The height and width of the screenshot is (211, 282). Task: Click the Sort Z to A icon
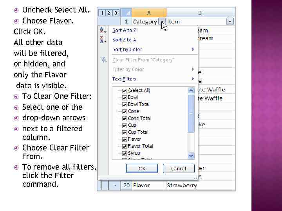click(104, 39)
